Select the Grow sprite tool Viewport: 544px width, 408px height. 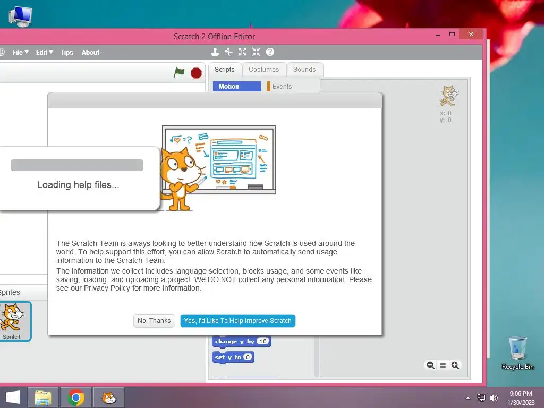click(242, 52)
